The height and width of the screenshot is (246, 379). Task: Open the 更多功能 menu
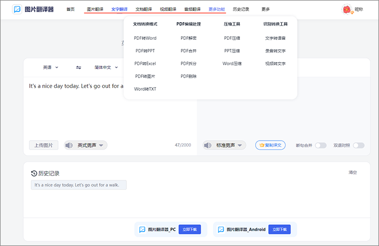217,10
